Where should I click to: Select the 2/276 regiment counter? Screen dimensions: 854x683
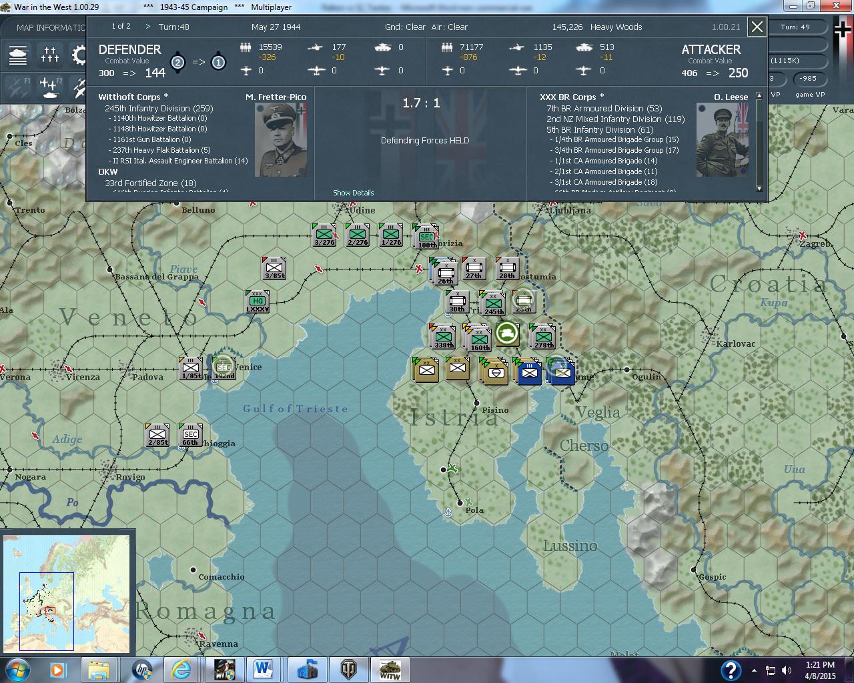point(358,235)
